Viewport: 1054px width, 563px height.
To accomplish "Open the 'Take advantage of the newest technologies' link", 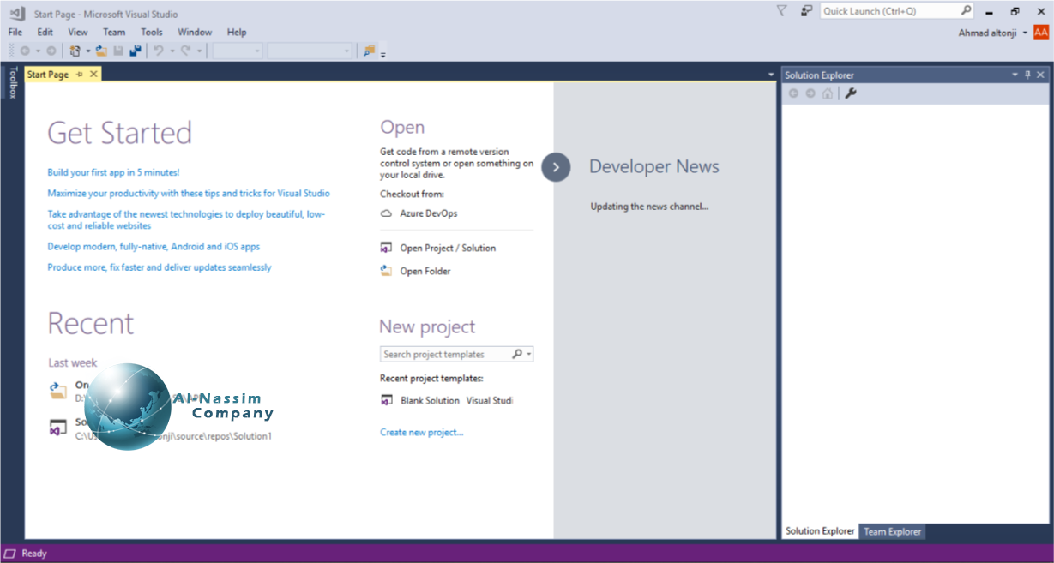I will [186, 220].
